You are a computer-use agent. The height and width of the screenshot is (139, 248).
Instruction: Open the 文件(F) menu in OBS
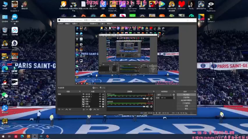60,24
